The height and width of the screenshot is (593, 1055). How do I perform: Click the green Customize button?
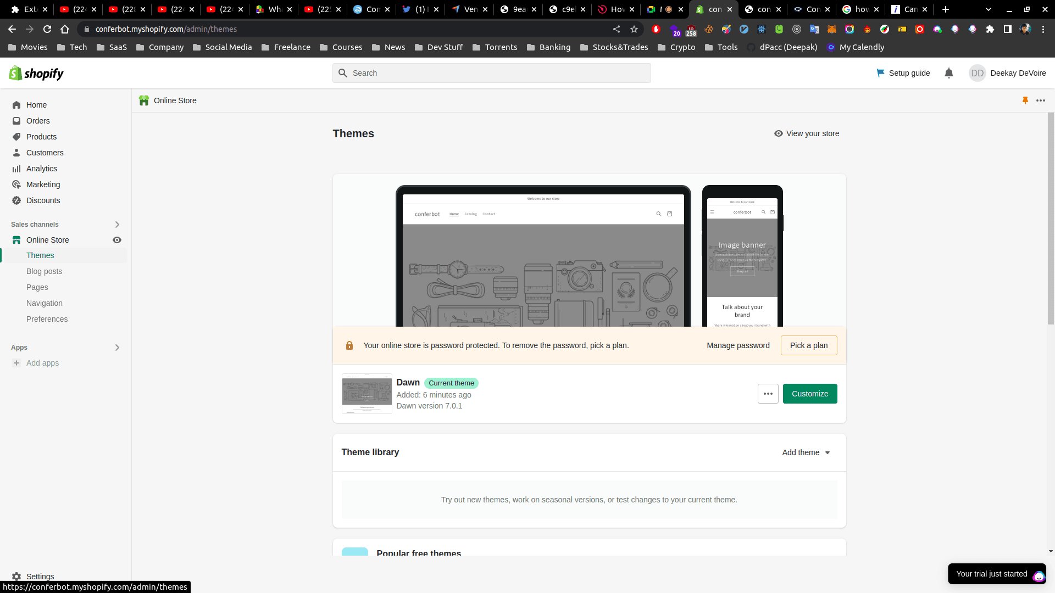coord(809,394)
